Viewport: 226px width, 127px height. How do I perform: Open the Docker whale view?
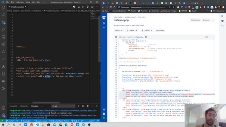tap(3, 81)
